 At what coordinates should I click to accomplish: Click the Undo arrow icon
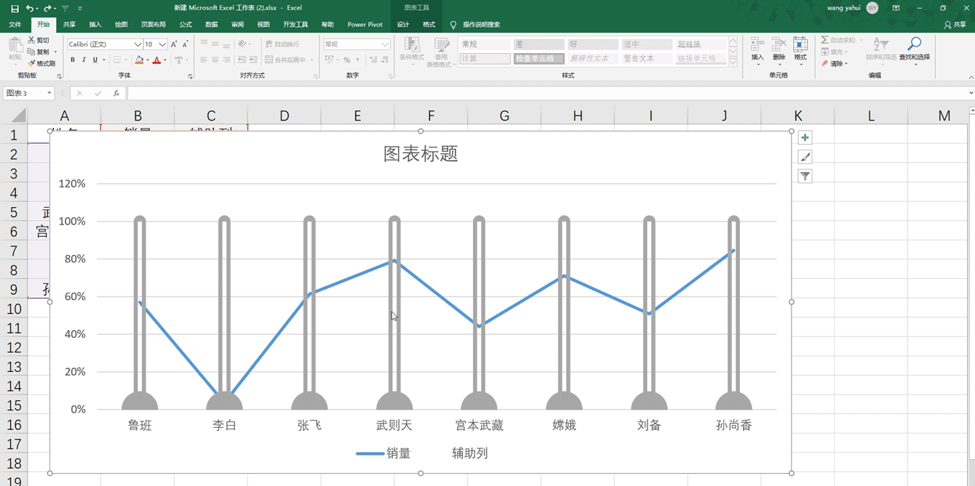coord(30,8)
